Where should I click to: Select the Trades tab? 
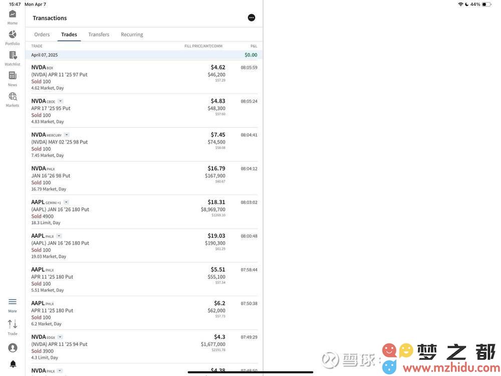[69, 34]
